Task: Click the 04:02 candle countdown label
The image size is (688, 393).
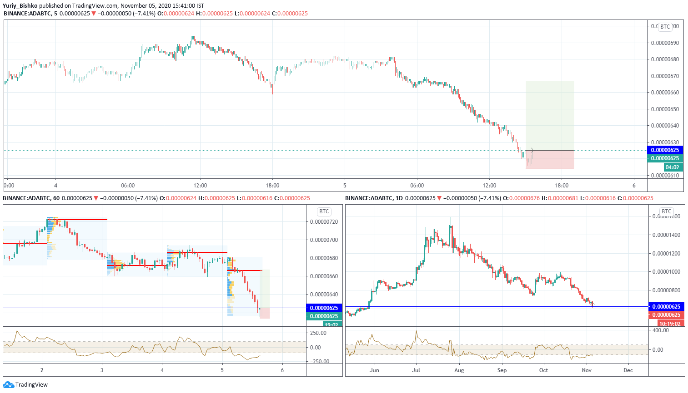Action: point(673,167)
